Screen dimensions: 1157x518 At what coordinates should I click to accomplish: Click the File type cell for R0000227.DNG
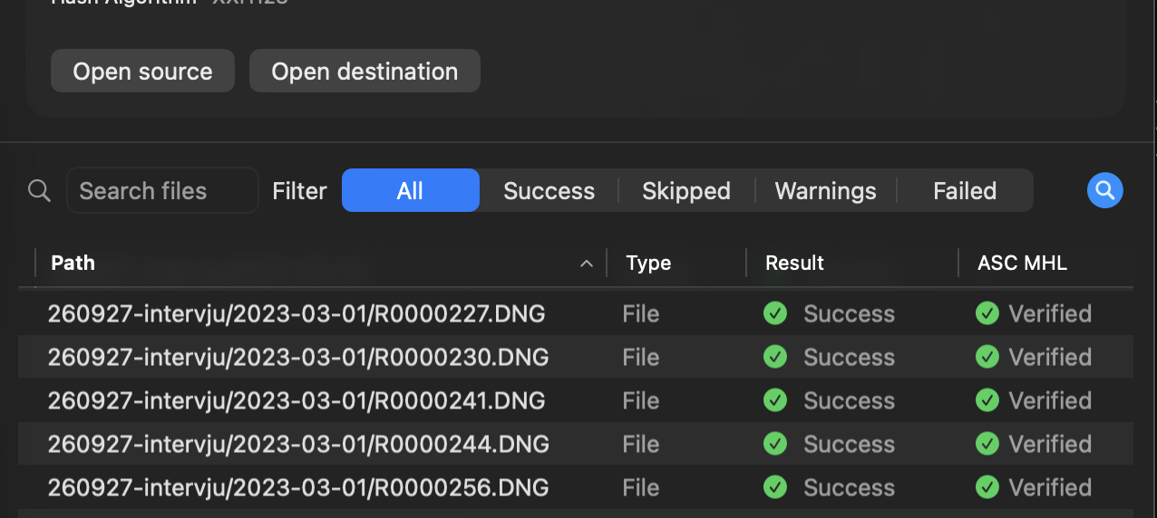pyautogui.click(x=641, y=313)
